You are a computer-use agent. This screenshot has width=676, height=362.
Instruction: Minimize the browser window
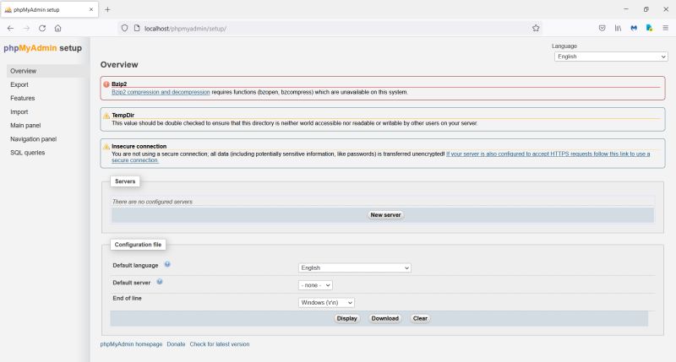626,9
